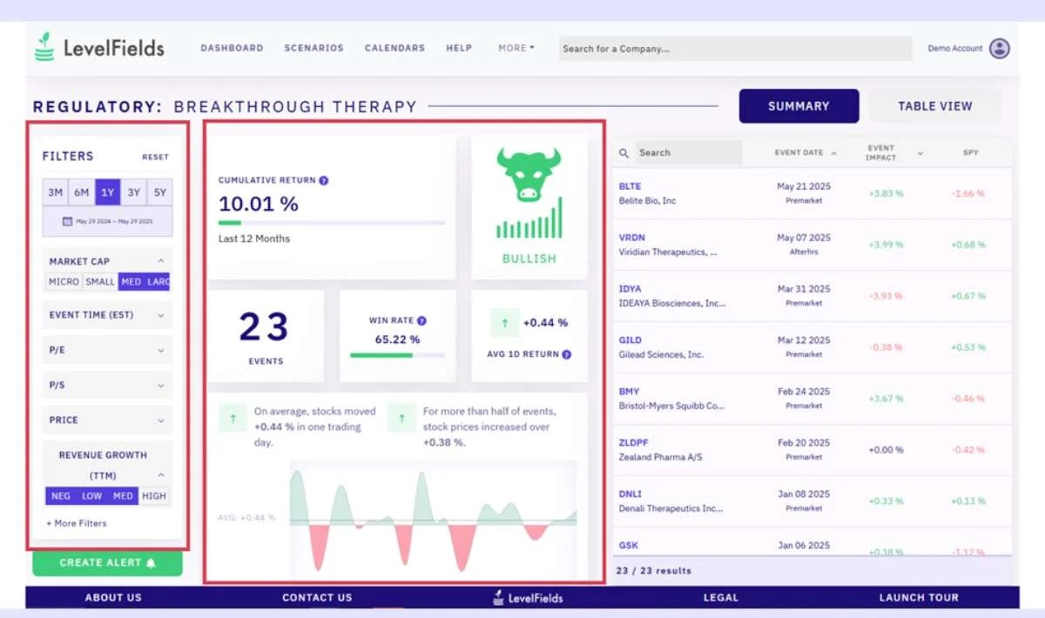Image resolution: width=1045 pixels, height=618 pixels.
Task: Click the Search for a Company field
Action: click(x=734, y=49)
